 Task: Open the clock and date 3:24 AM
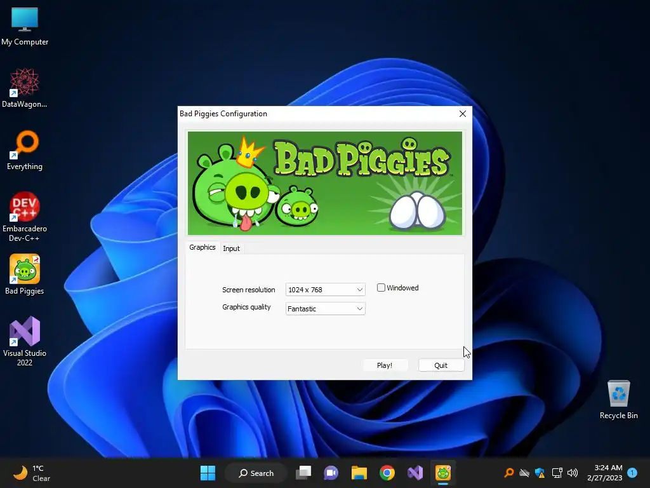pyautogui.click(x=605, y=473)
